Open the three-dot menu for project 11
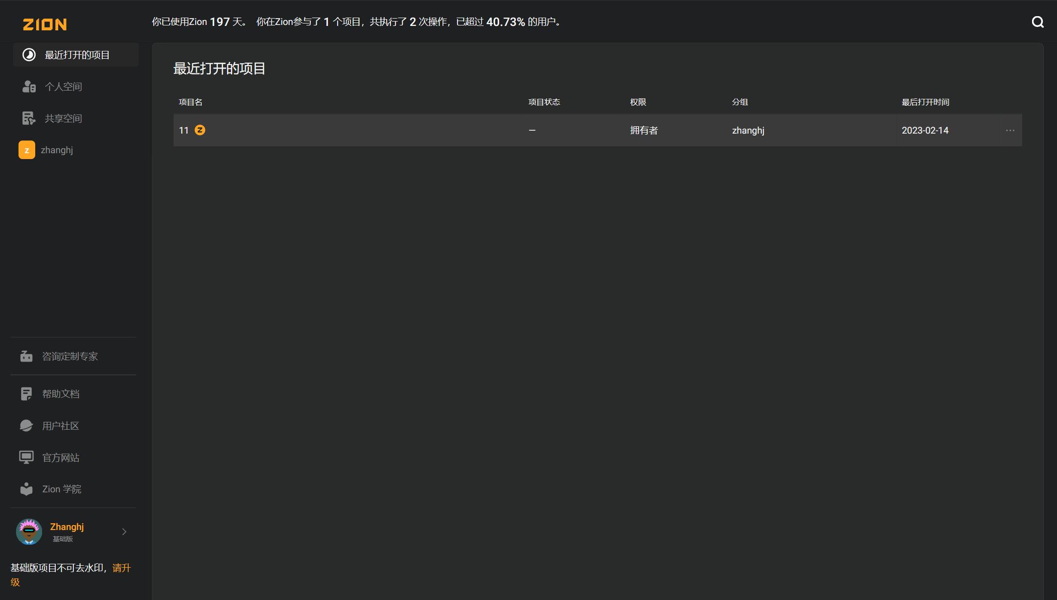 click(x=1010, y=131)
